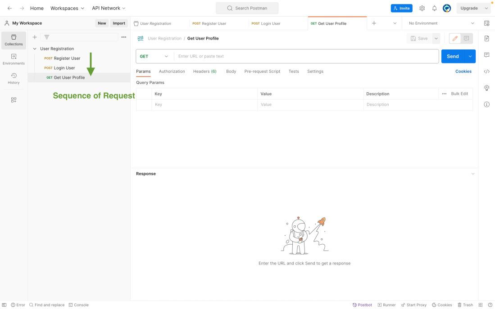Viewport: 495px width, 309px height.
Task: Open the Headers (6) tab
Action: [204, 71]
